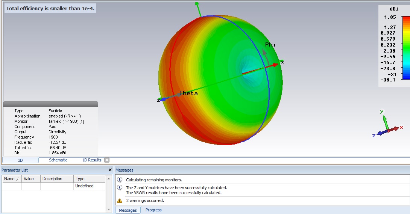
Task: Close the Parameter List panel
Action: (110, 170)
